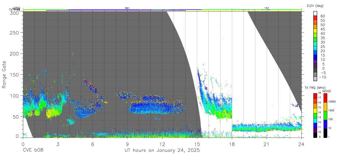Click y-axis tick label '100'
Image resolution: width=339 pixels, height=156 pixels.
14,95
